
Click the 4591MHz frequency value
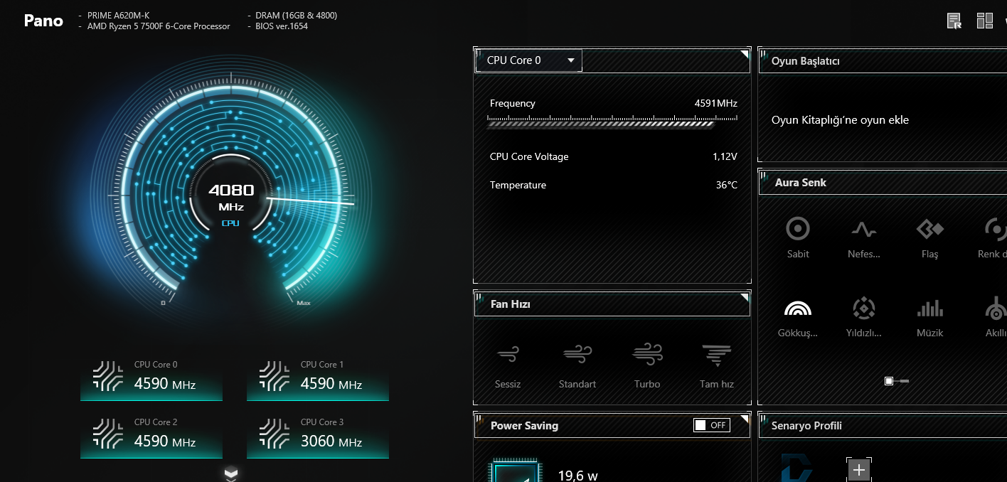(715, 103)
